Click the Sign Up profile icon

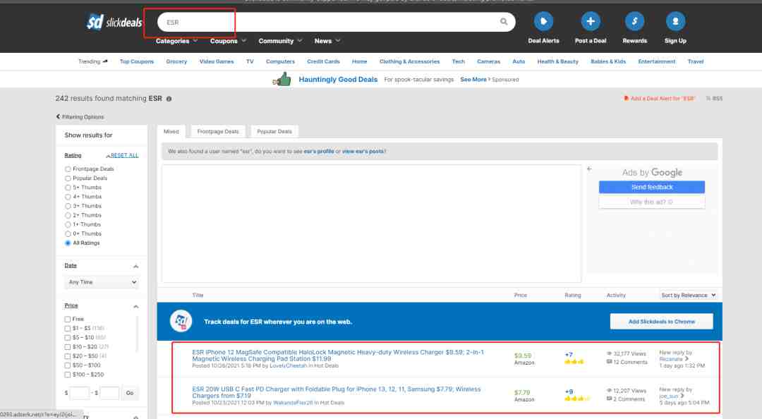675,21
